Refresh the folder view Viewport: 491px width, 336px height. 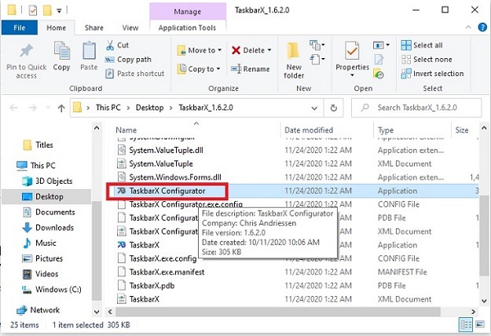(x=334, y=108)
